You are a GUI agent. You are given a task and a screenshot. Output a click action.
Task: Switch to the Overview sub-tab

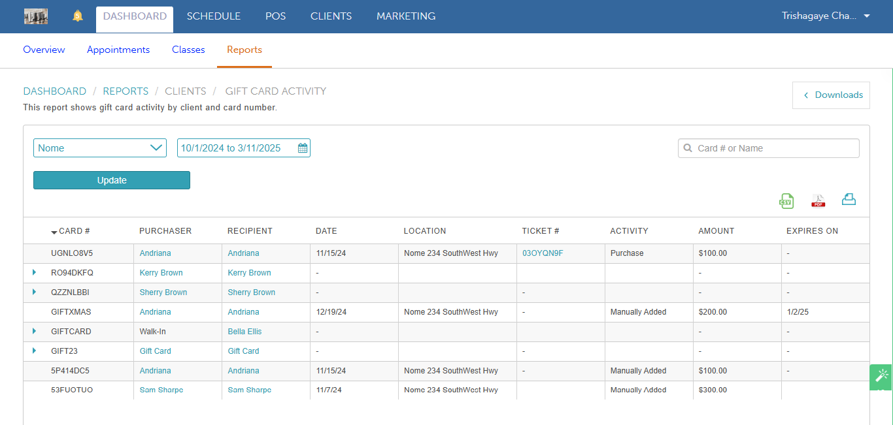tap(44, 50)
